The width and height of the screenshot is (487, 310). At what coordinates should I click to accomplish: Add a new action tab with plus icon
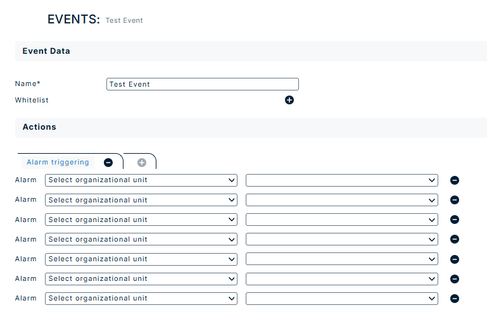click(142, 163)
